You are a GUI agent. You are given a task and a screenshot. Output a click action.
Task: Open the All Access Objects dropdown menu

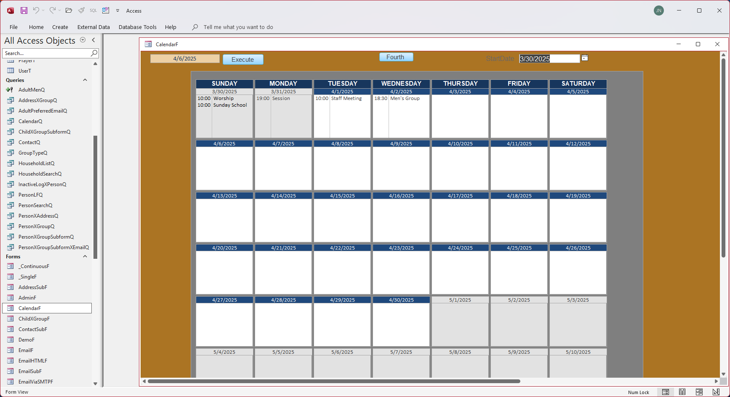click(x=83, y=40)
